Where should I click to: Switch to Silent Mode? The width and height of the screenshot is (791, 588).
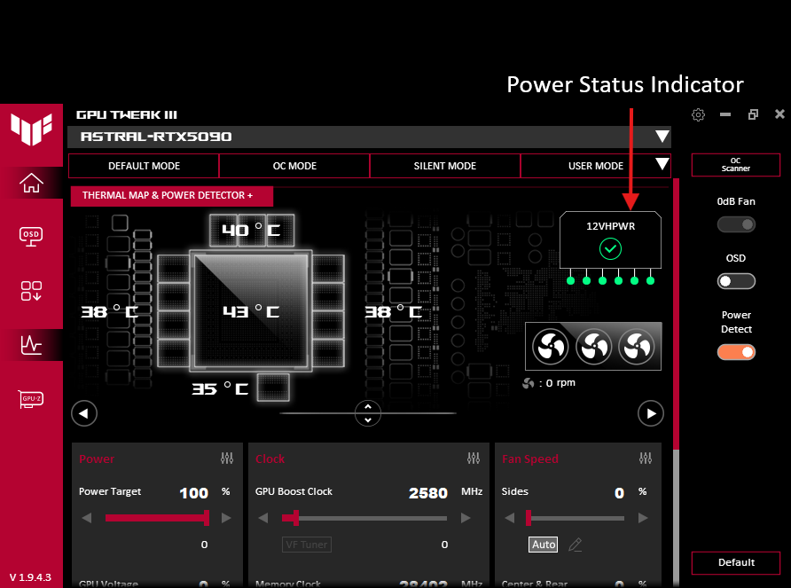click(445, 166)
